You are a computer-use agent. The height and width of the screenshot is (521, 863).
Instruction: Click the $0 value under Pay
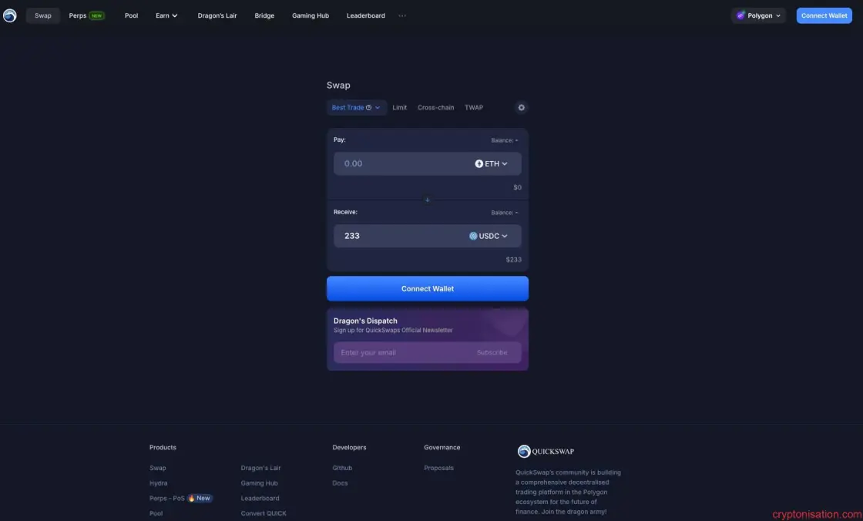click(517, 187)
